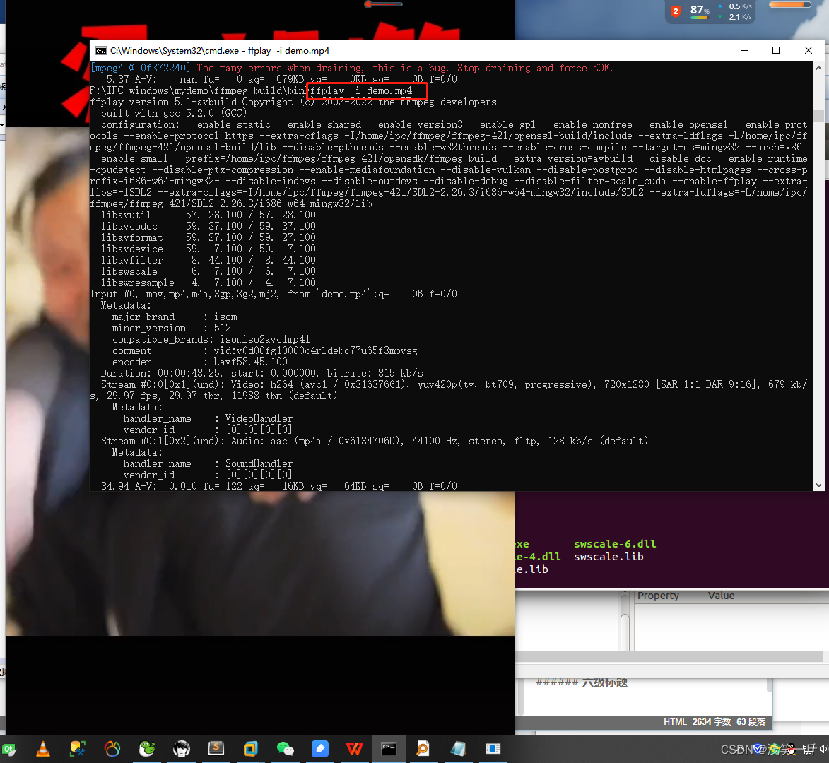This screenshot has width=829, height=763.
Task: Click 'swscale.lib' in background terminal
Action: (608, 557)
